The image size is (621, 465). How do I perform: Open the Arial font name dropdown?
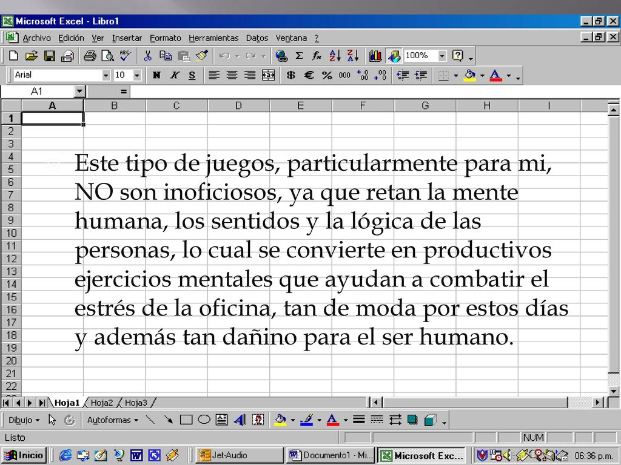click(x=106, y=75)
